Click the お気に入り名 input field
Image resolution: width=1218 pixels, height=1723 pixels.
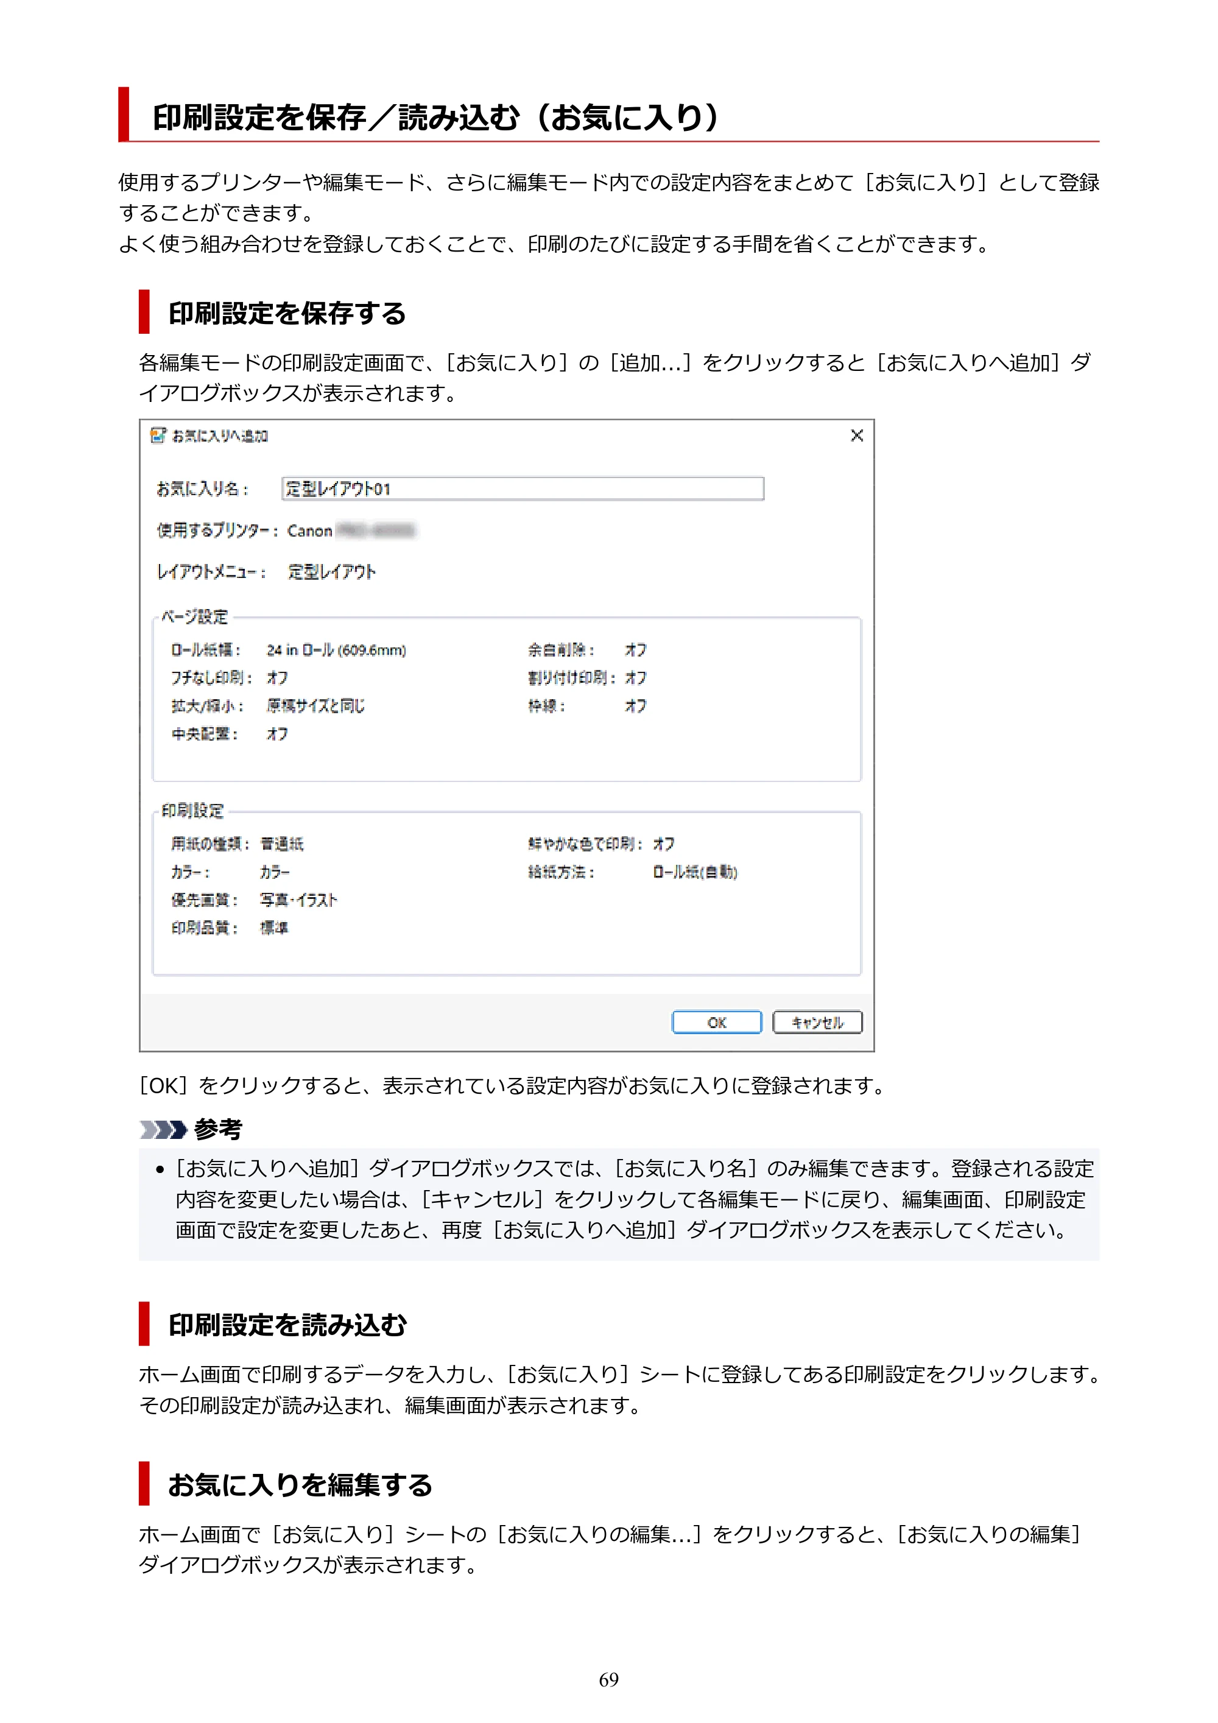pyautogui.click(x=523, y=488)
